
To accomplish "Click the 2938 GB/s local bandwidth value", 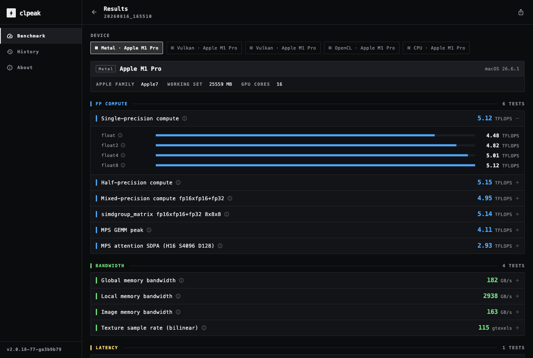I will (498, 296).
